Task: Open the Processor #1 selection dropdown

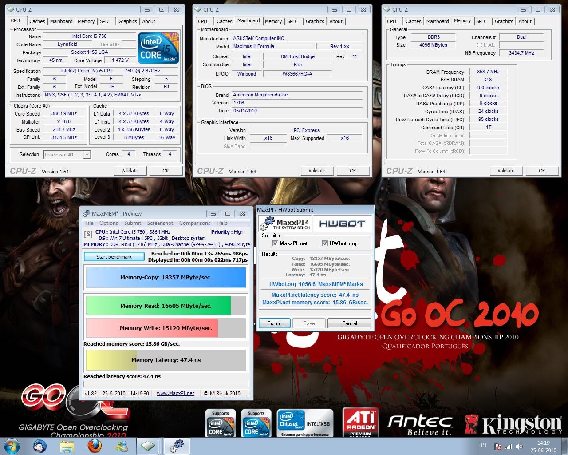Action: [67, 154]
